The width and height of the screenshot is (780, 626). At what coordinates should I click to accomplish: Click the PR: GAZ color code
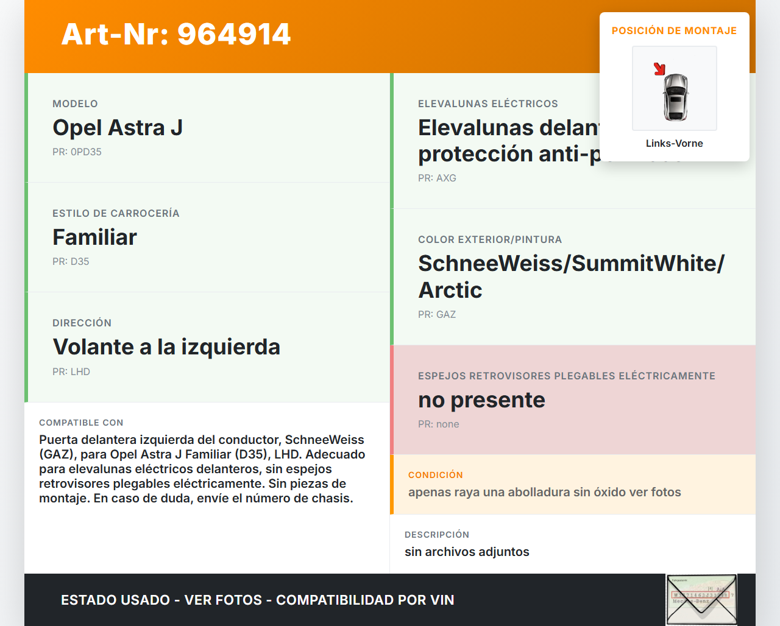click(x=437, y=314)
